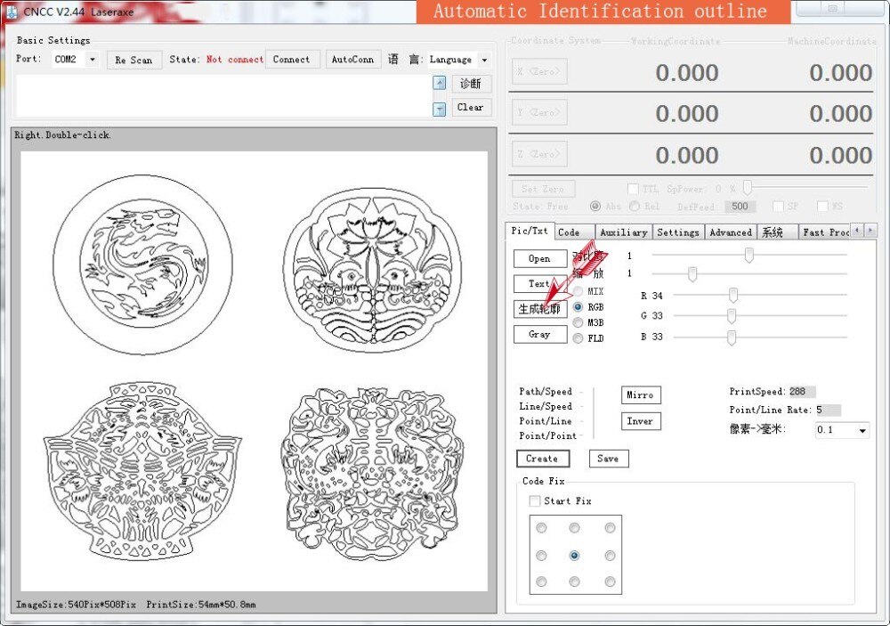Select the center anchor point in Code Fix grid

tap(574, 556)
